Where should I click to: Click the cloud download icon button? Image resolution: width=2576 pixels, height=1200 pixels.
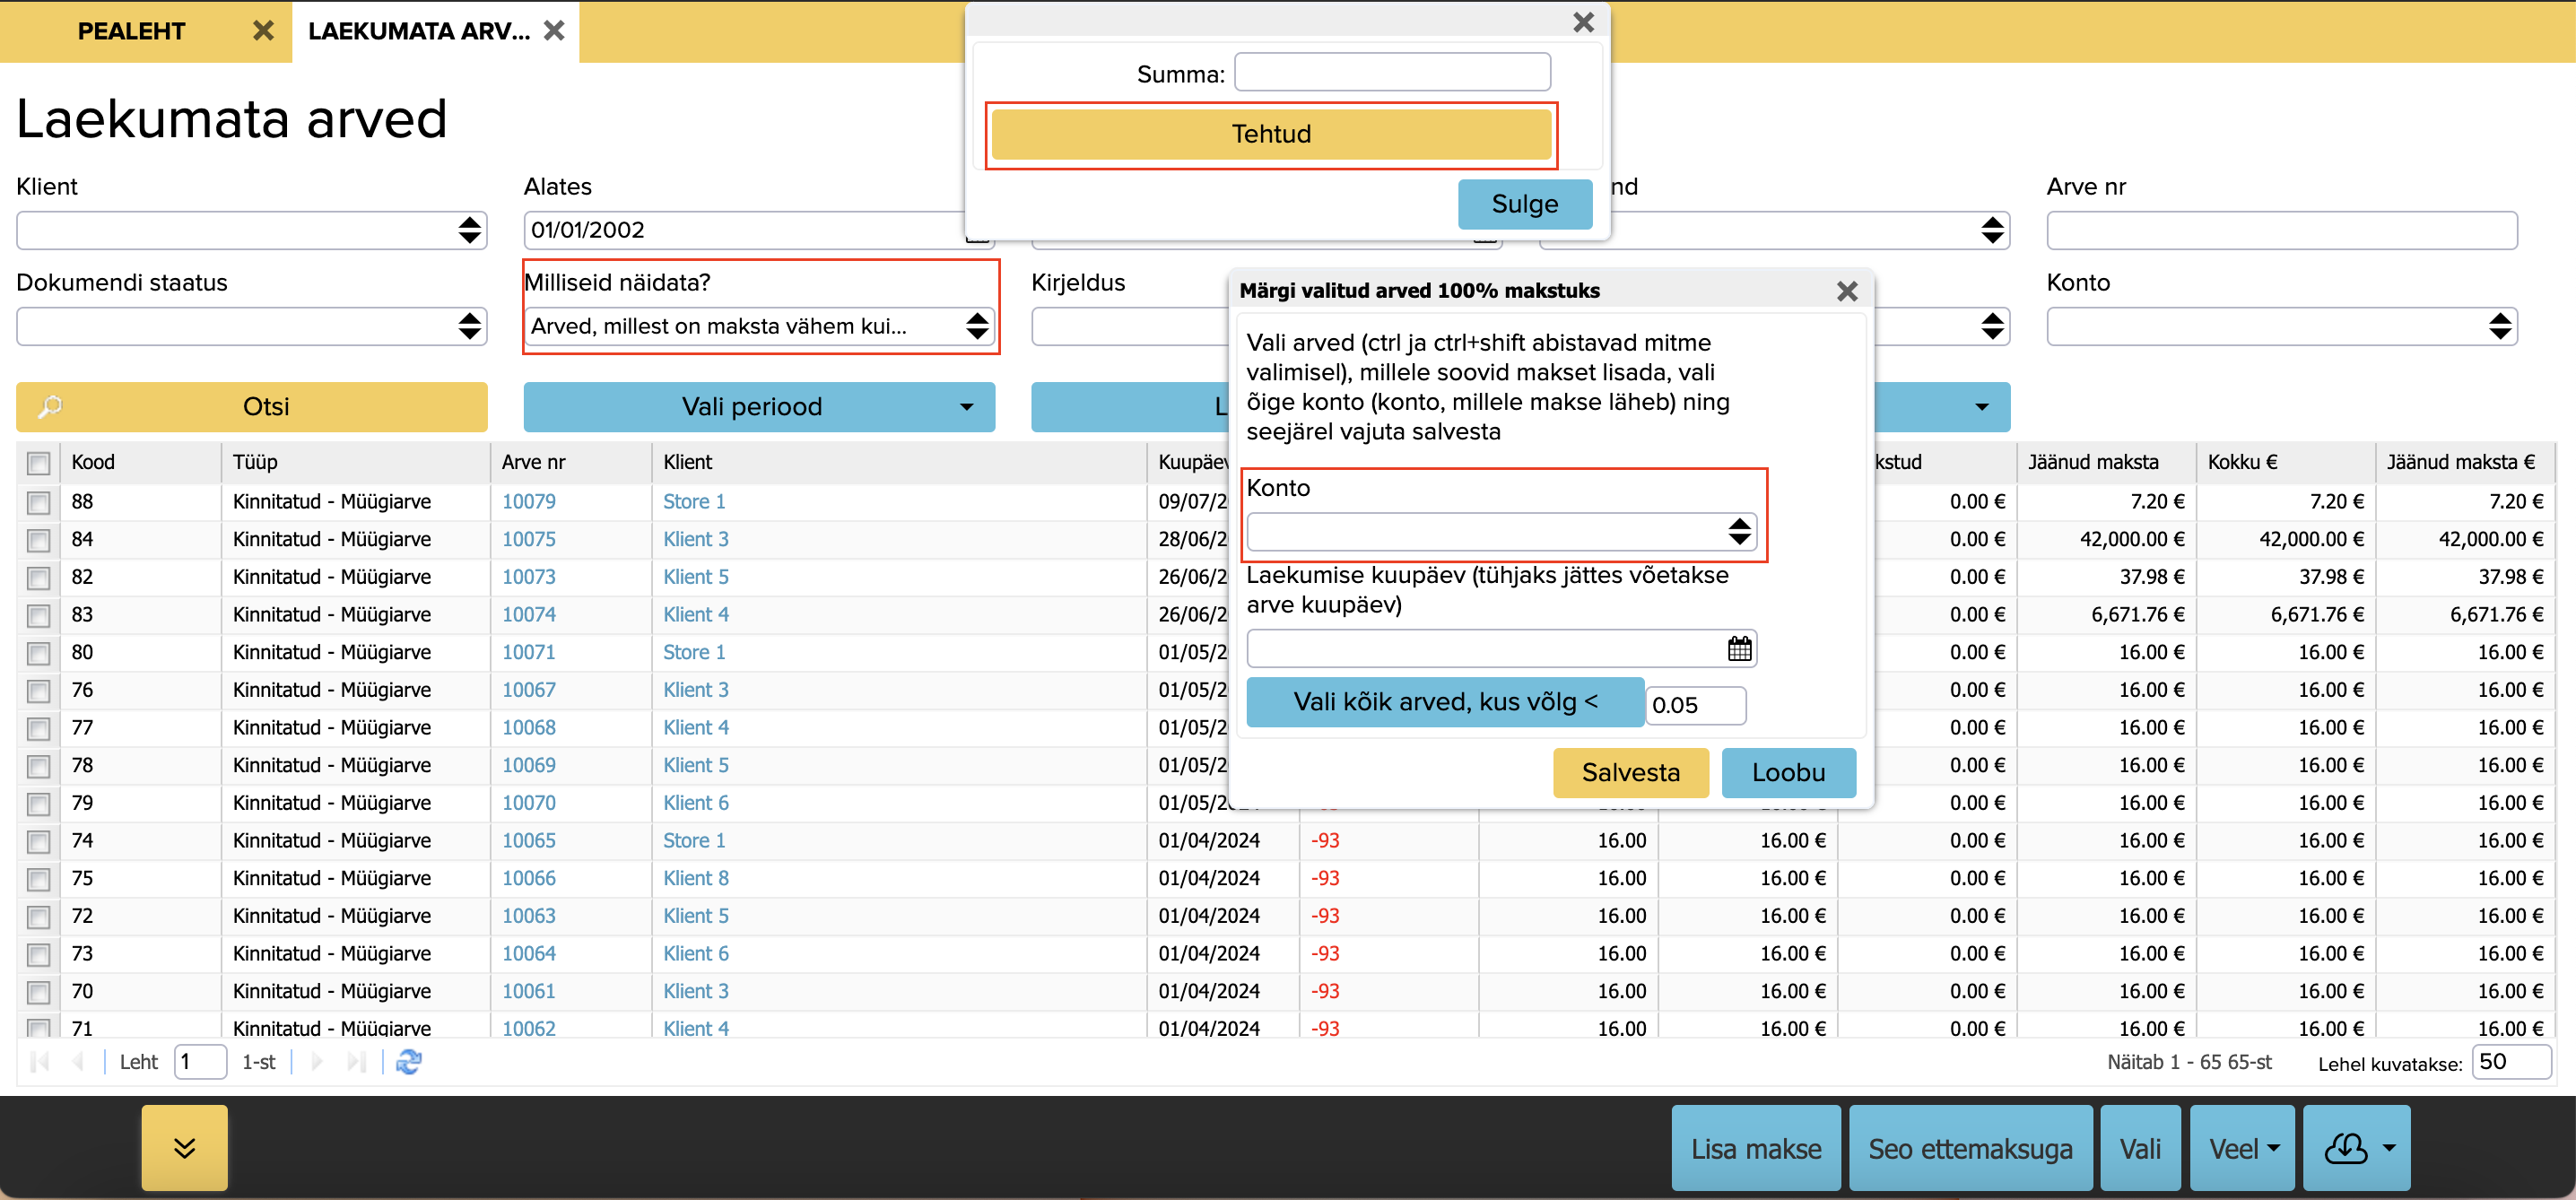point(2346,1148)
